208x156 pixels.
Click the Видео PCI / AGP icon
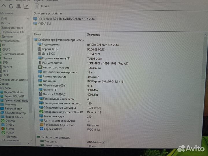point(2,96)
